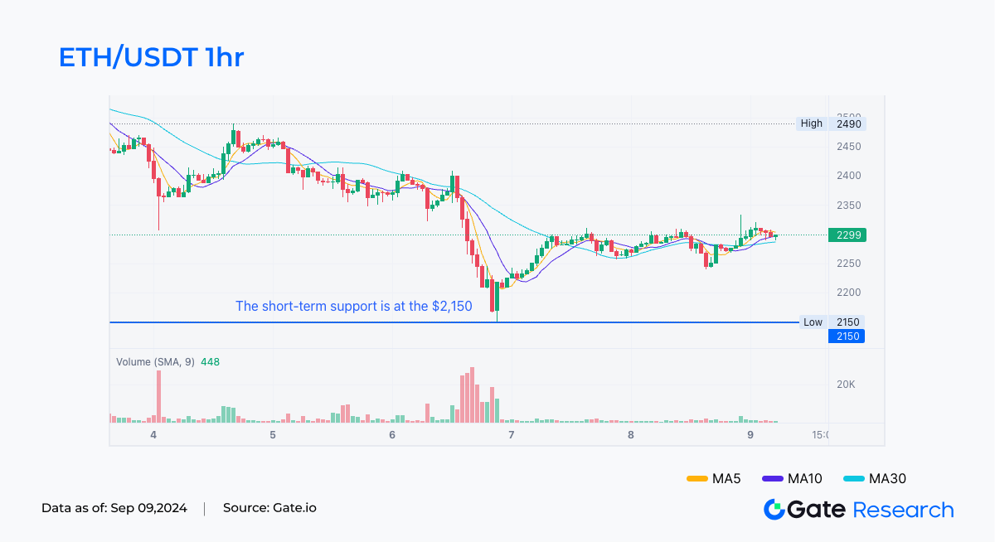Click the cyan MA30 legend swatch
The width and height of the screenshot is (995, 542).
click(853, 479)
